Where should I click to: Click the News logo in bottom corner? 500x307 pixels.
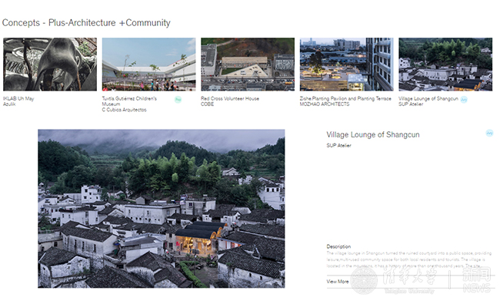477,281
